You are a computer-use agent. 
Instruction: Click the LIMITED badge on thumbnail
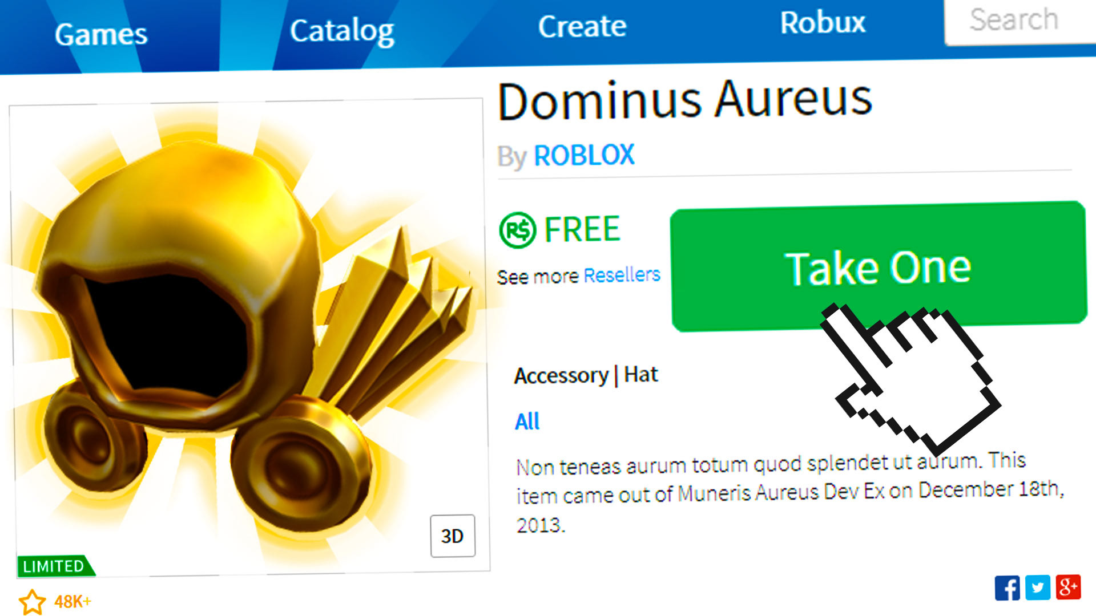pos(55,566)
